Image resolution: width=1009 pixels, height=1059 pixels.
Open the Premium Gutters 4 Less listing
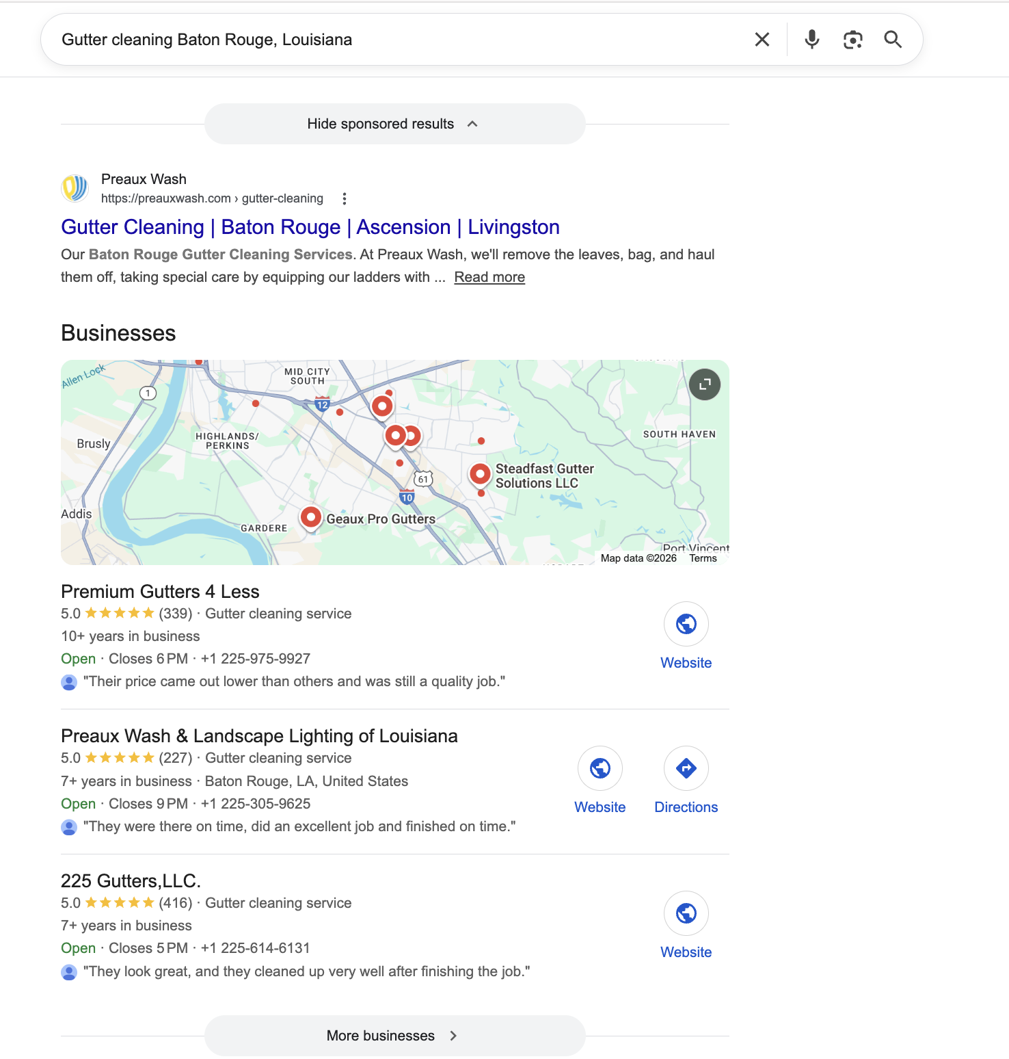pyautogui.click(x=160, y=592)
